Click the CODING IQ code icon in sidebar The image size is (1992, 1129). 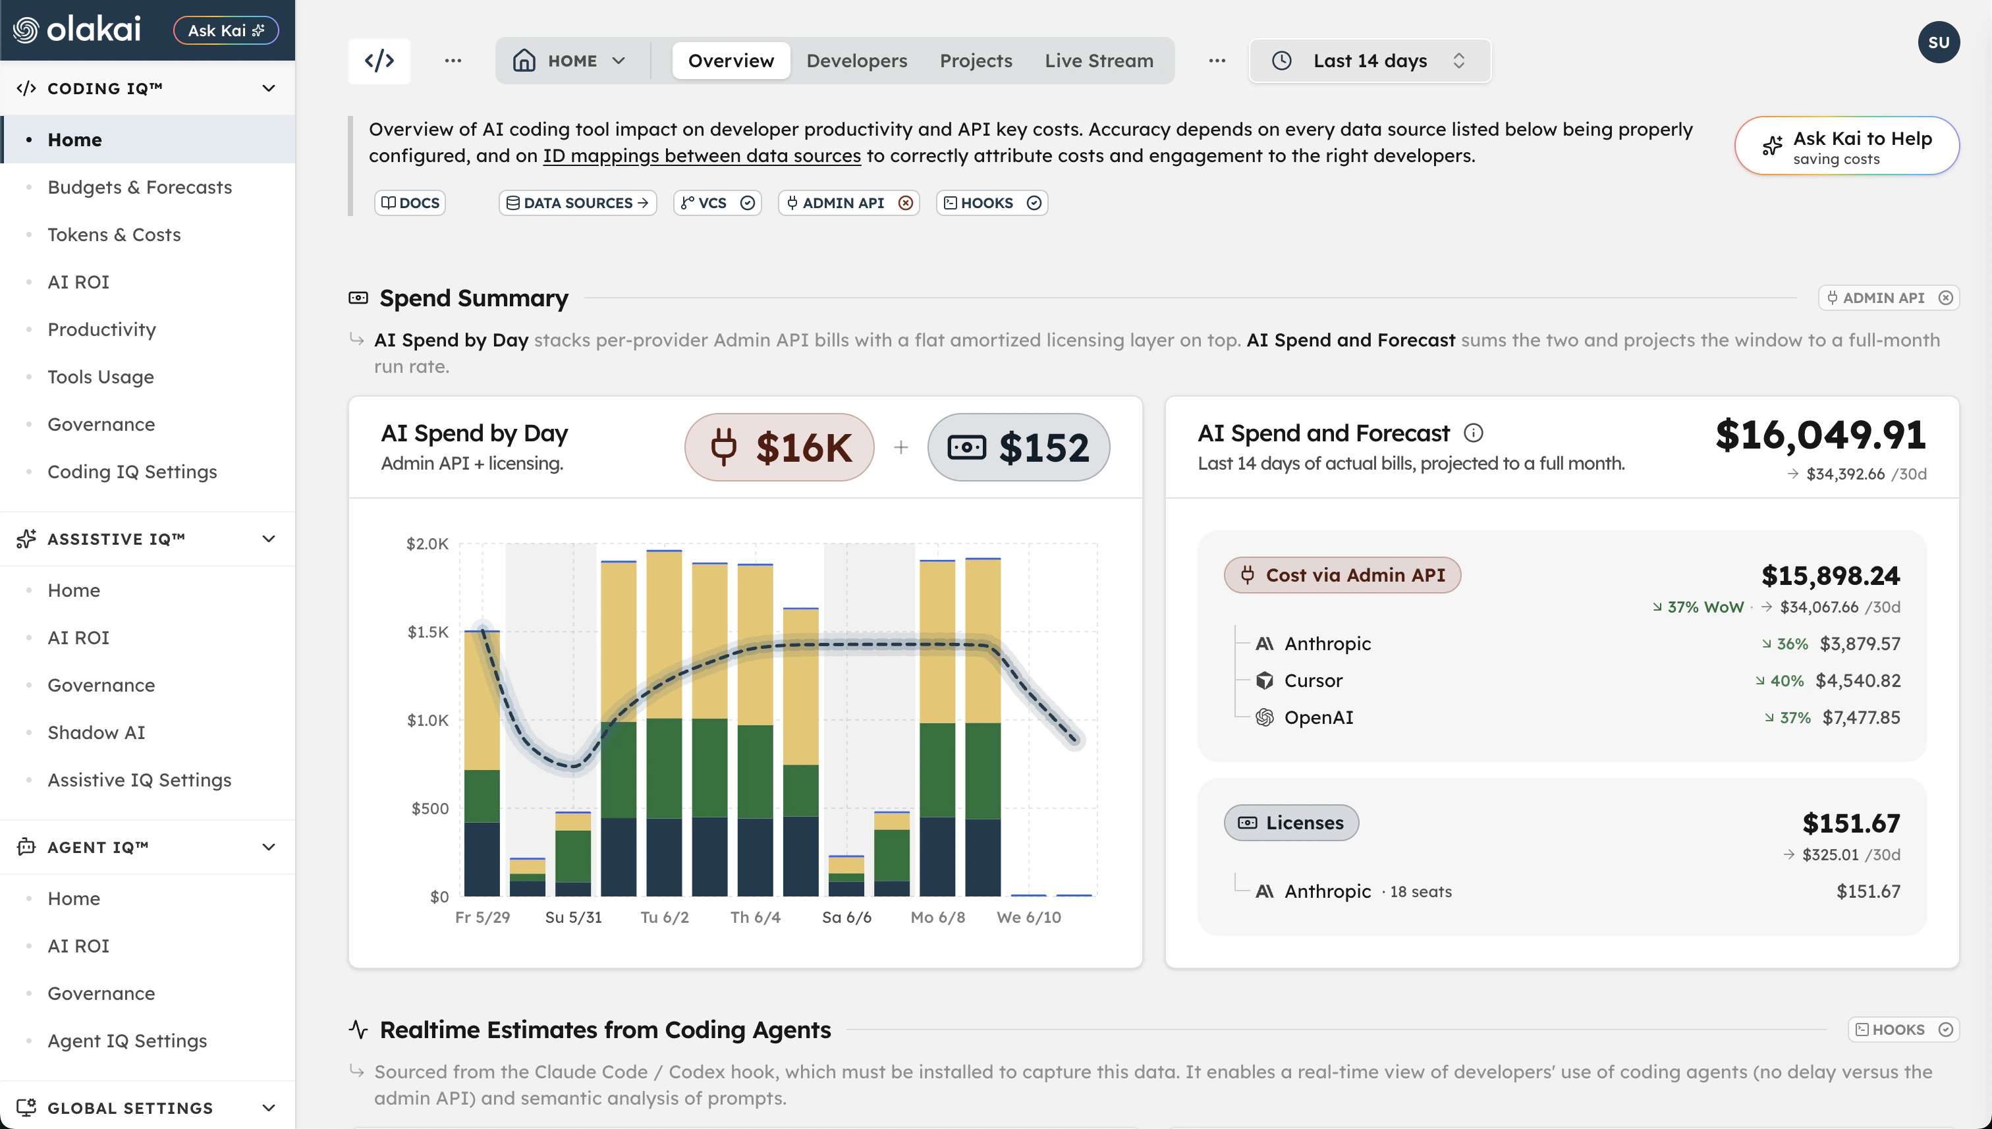pos(26,88)
